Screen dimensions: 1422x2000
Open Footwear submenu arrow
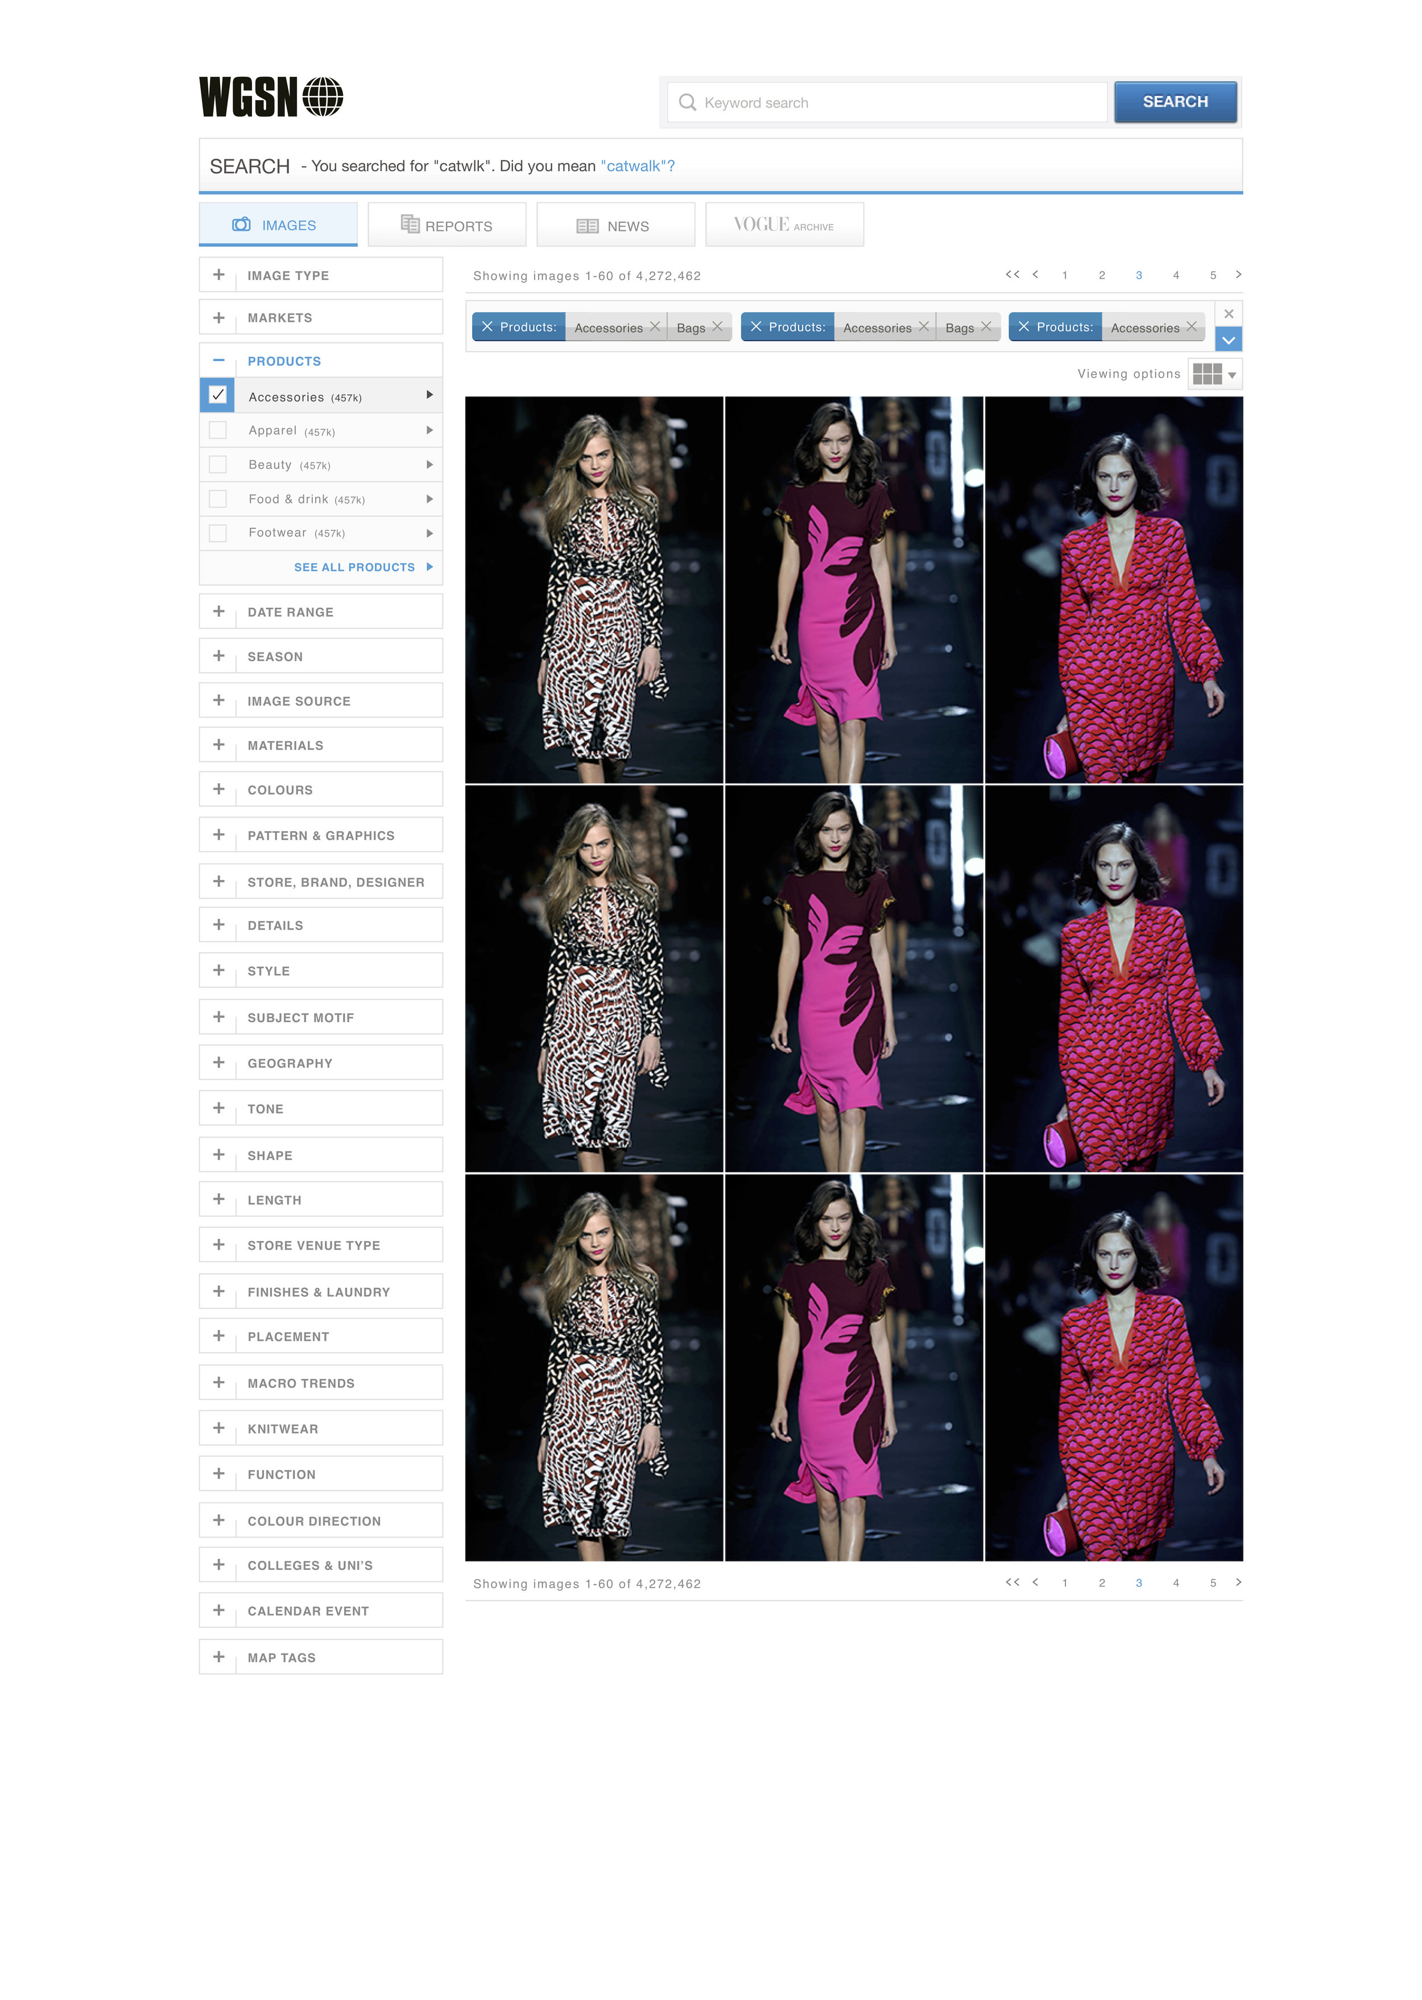tap(429, 532)
